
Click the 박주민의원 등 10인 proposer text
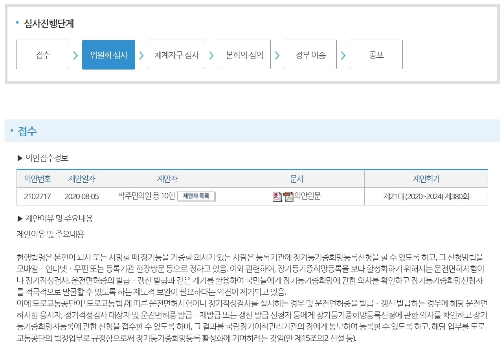pyautogui.click(x=147, y=196)
